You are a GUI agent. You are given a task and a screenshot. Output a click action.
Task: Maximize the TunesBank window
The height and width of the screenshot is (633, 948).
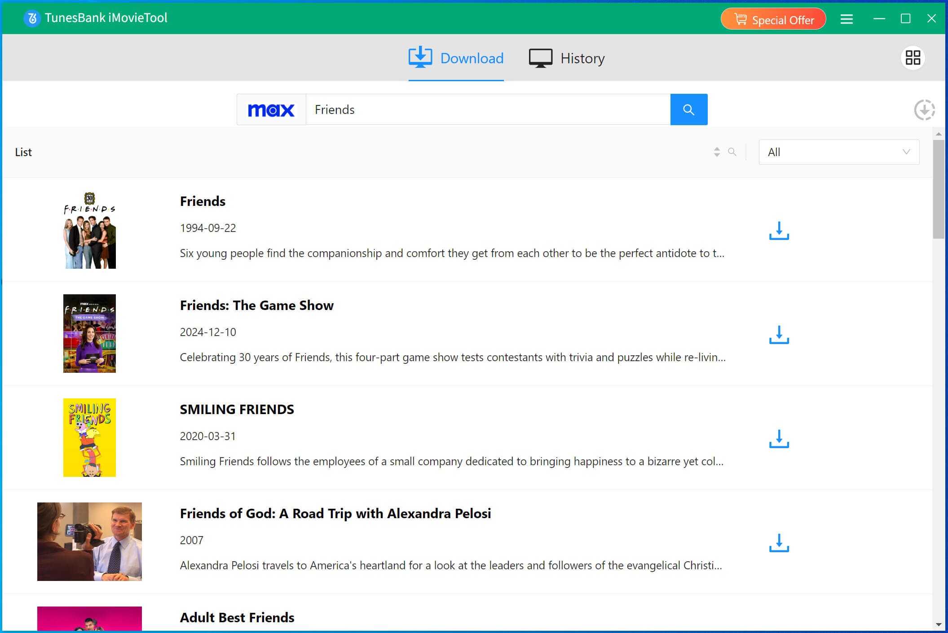(905, 18)
